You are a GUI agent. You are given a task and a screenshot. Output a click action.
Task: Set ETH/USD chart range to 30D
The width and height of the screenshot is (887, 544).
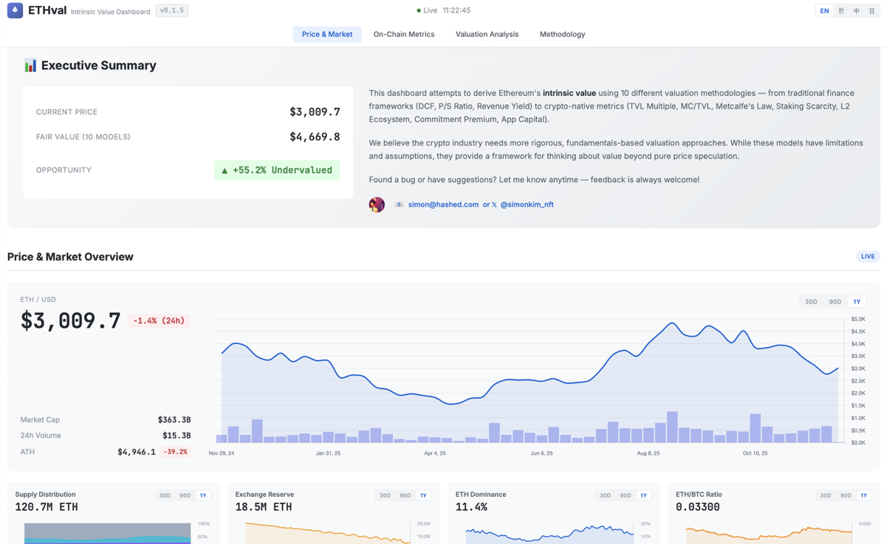click(x=811, y=302)
